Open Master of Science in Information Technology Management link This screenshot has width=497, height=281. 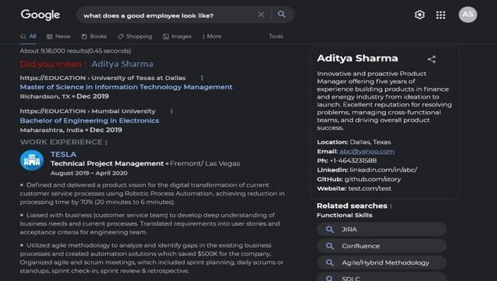click(x=126, y=87)
